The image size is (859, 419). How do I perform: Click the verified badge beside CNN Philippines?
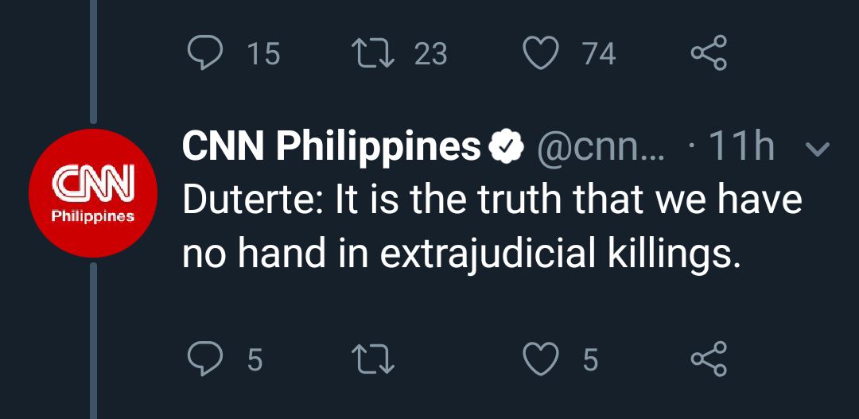coord(507,146)
